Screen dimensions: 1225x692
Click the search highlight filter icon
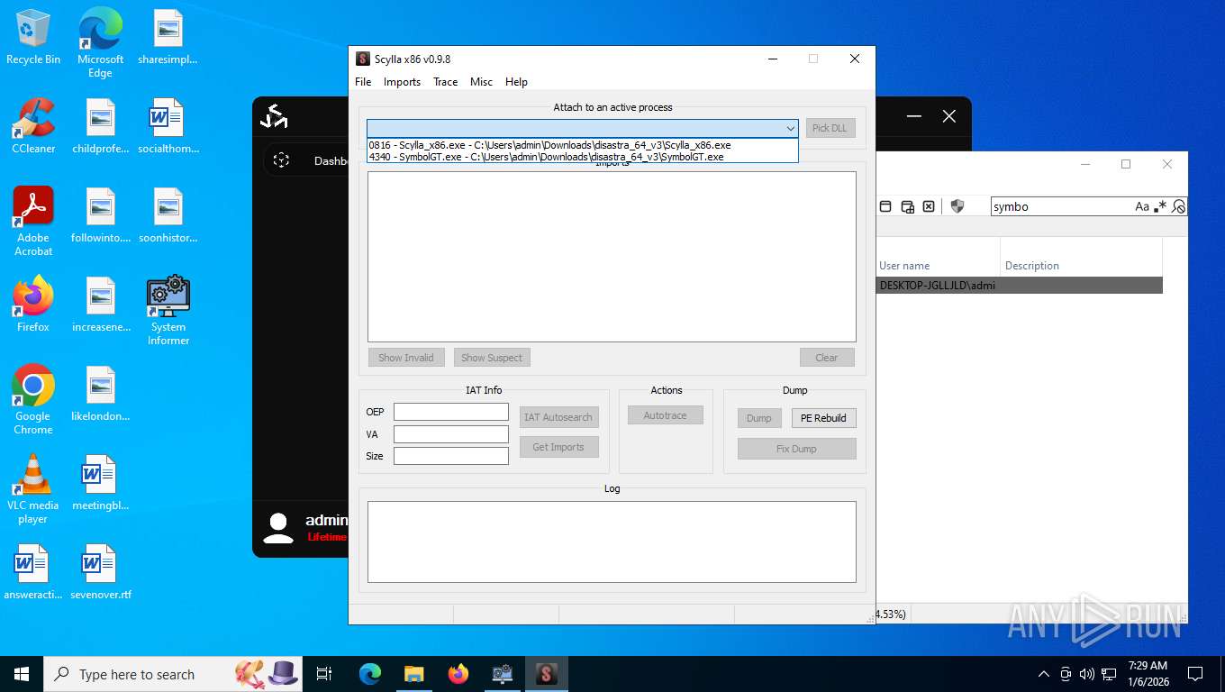pyautogui.click(x=1178, y=206)
